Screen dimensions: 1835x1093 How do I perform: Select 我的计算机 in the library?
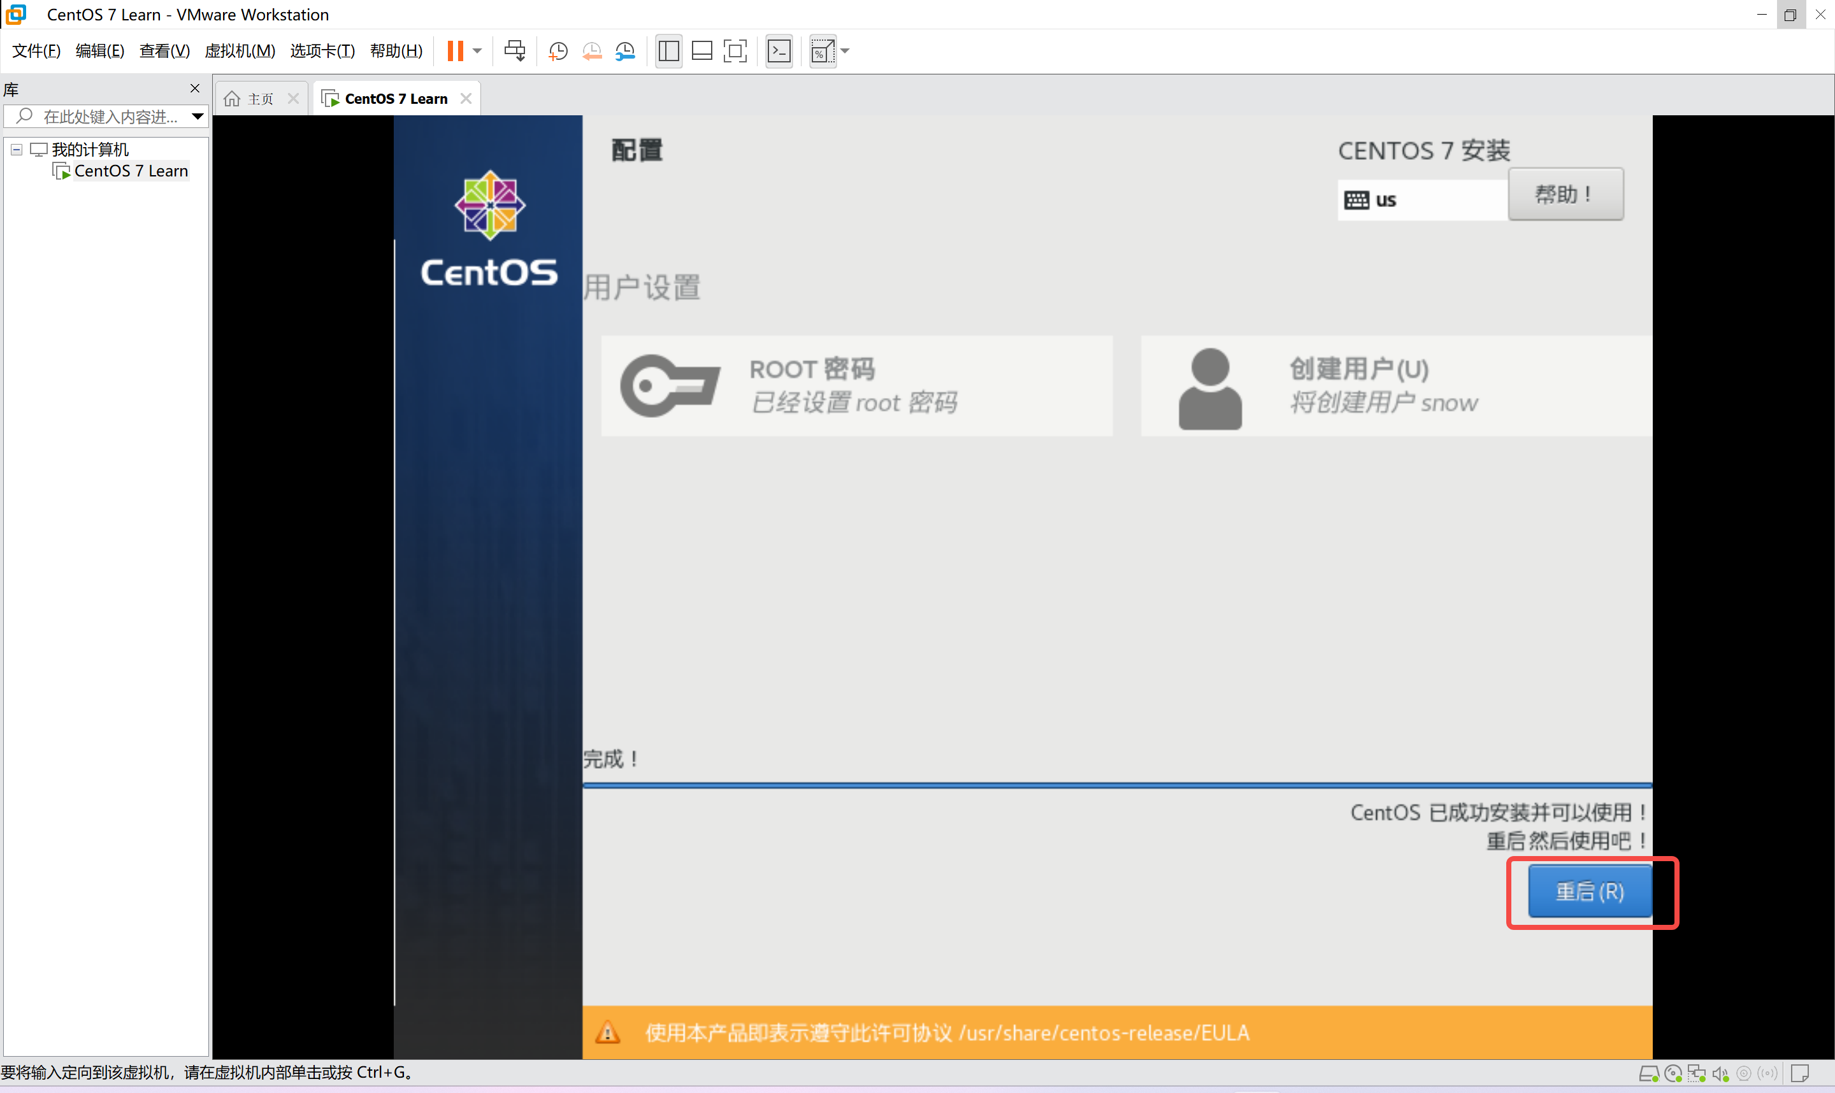(x=90, y=150)
